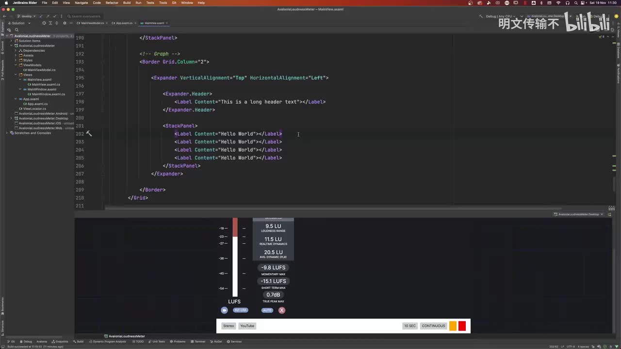621x349 pixels.
Task: Click the orange color square in preview
Action: coord(453,326)
